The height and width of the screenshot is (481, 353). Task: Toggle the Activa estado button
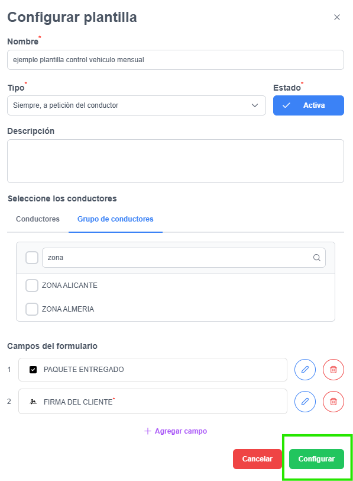pos(309,105)
